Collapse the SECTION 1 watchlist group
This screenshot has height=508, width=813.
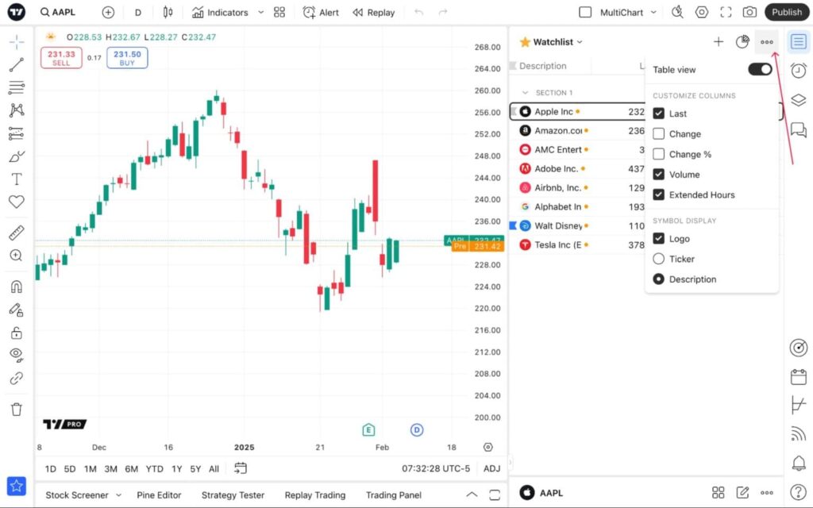pyautogui.click(x=524, y=93)
